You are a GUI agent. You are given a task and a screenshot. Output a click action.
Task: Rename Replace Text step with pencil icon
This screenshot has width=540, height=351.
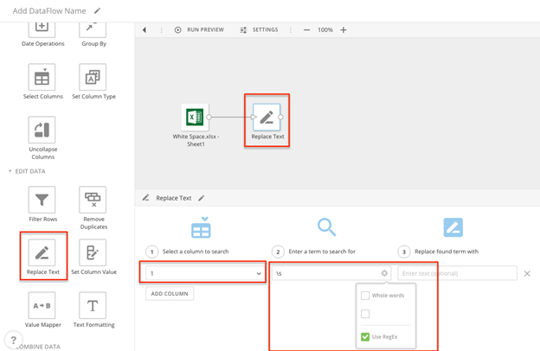click(202, 198)
